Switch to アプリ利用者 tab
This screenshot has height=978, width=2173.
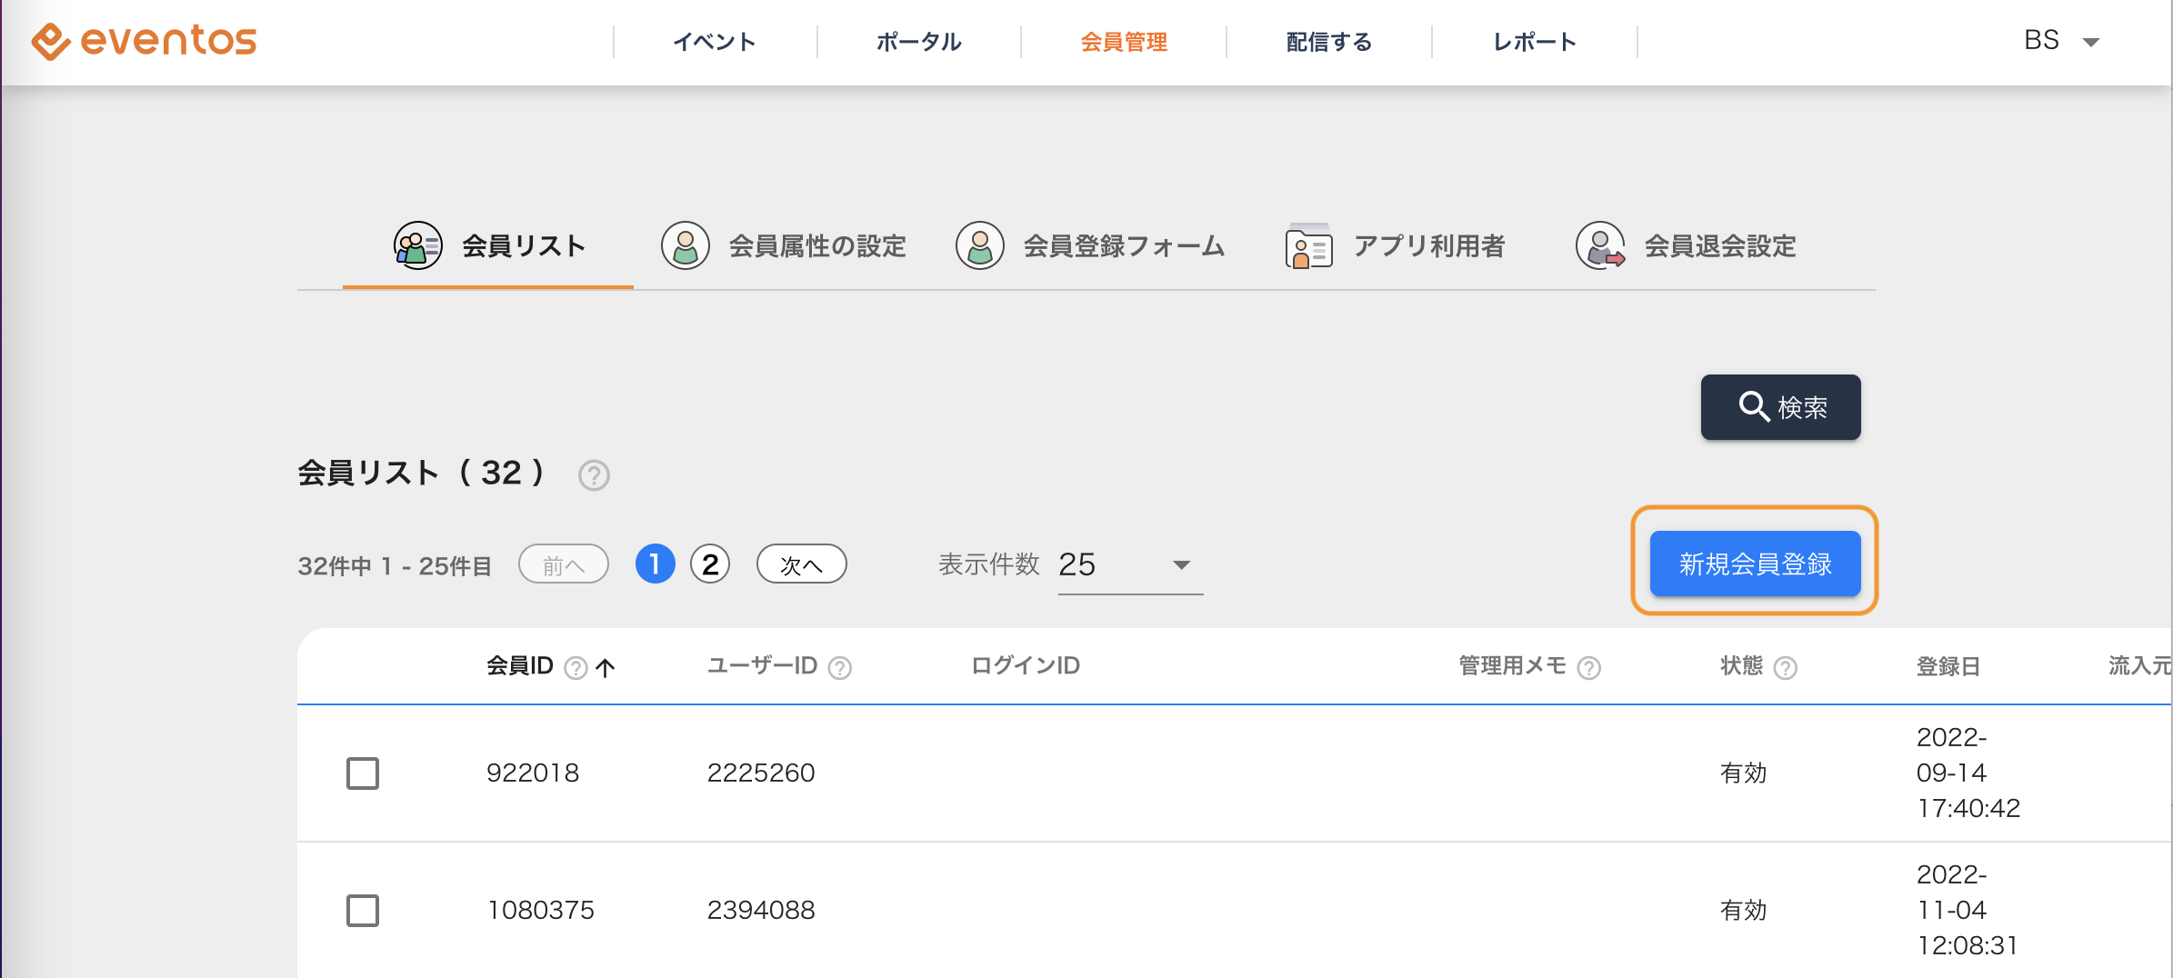tap(1396, 245)
